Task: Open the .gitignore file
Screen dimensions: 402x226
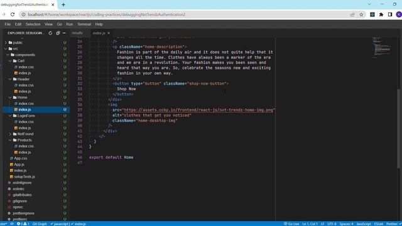Action: [x=19, y=201]
